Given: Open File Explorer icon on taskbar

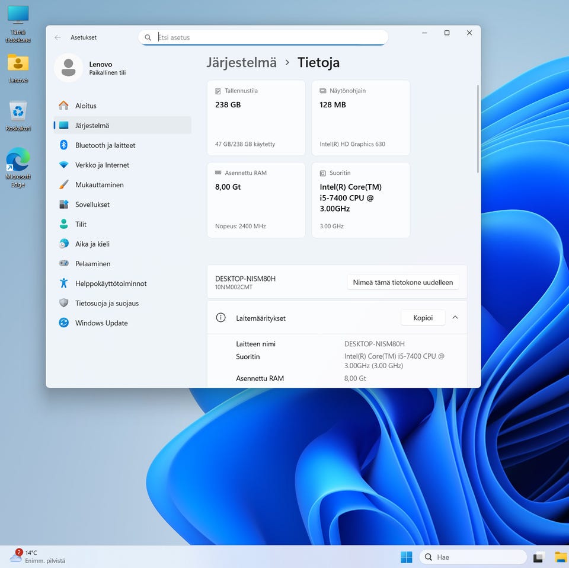Looking at the screenshot, I should pyautogui.click(x=562, y=557).
